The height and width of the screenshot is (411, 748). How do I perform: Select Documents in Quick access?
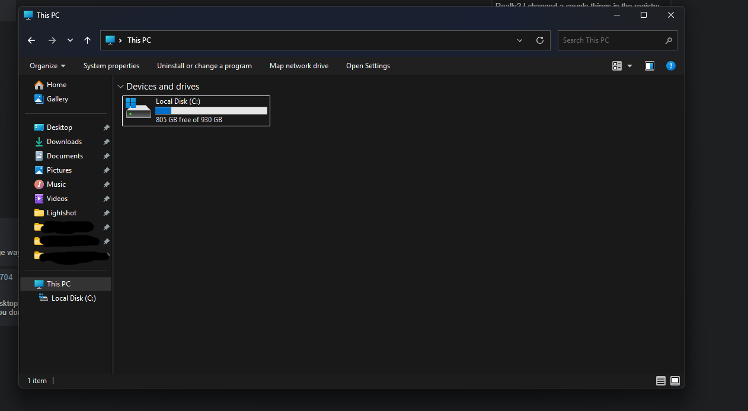(65, 156)
